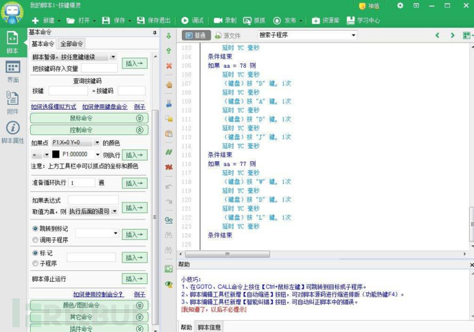The height and width of the screenshot is (332, 474).
Task: Click the binoculars find icon
Action: tap(169, 235)
